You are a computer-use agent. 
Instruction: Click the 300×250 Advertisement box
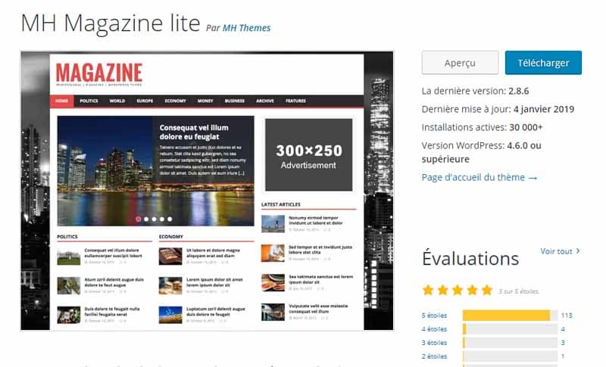pos(309,155)
